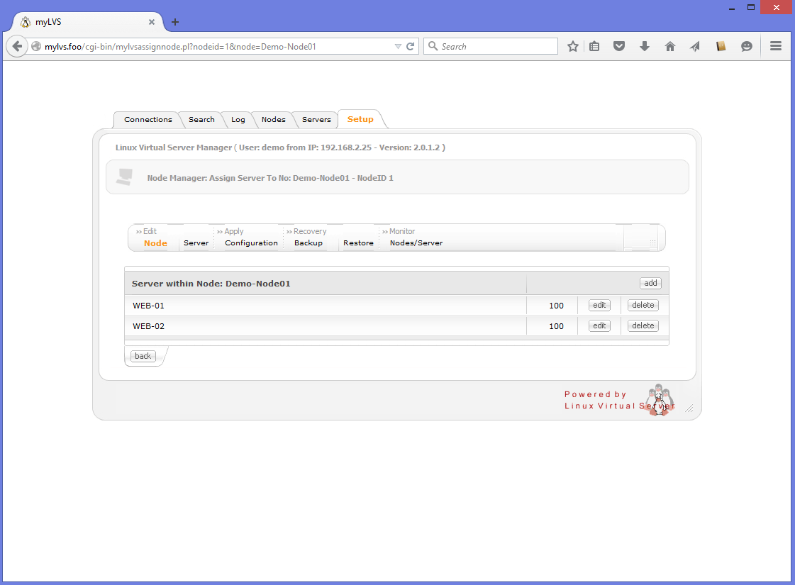This screenshot has width=795, height=585.
Task: Open the Firefox hamburger menu
Action: tap(776, 46)
